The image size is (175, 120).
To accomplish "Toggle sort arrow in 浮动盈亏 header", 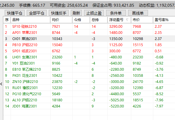I will (x=127, y=20).
